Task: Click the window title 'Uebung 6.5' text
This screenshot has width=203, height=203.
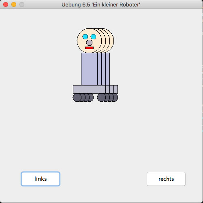Action: pyautogui.click(x=76, y=5)
